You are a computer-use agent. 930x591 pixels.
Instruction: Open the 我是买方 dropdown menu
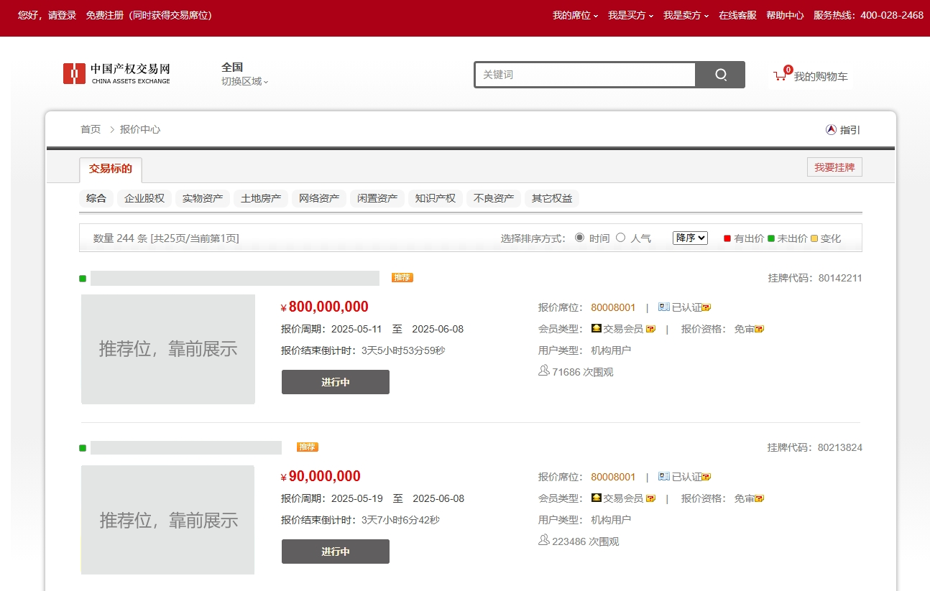point(630,15)
